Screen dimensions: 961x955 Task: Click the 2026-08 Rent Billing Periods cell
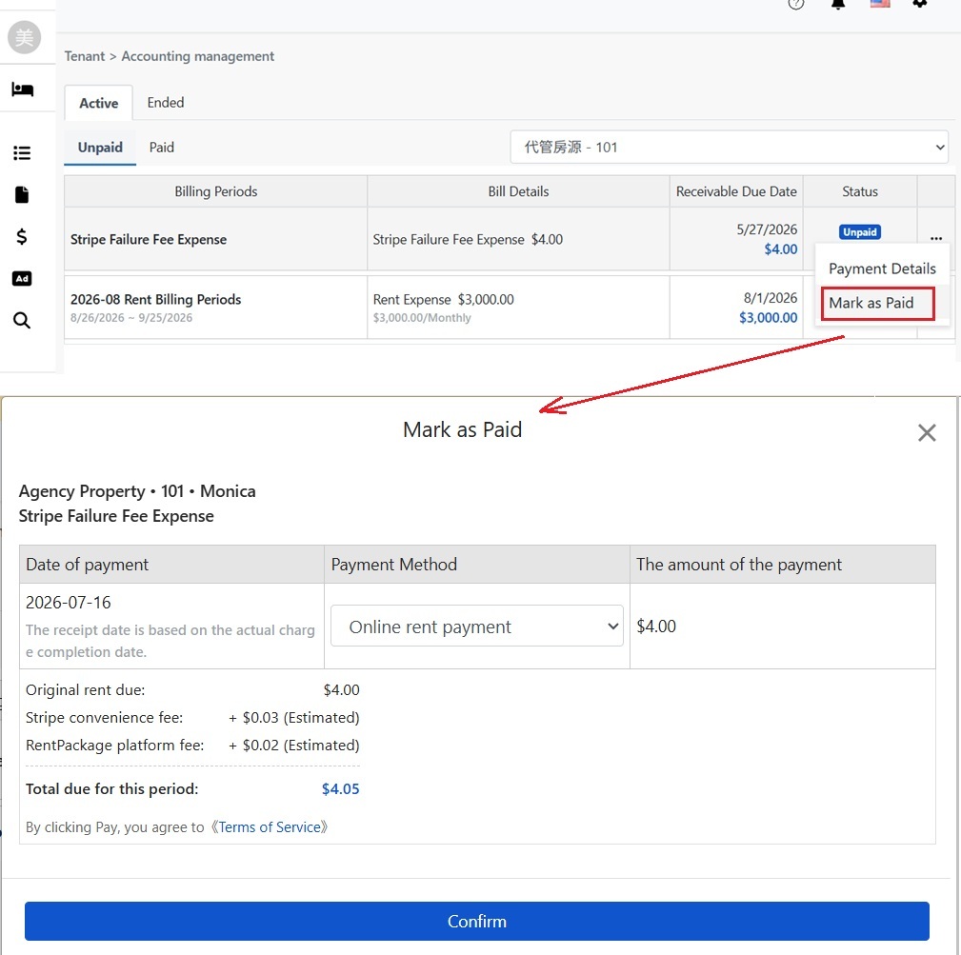pyautogui.click(x=216, y=307)
